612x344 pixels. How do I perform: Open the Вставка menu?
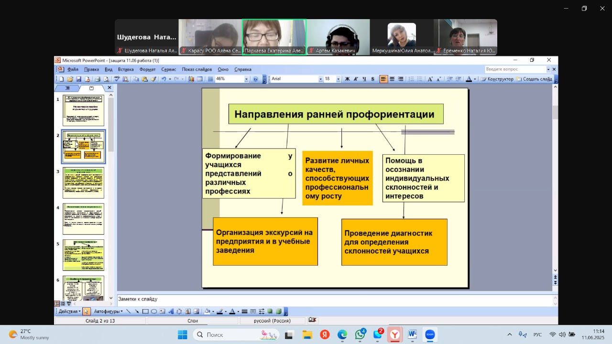pos(126,69)
